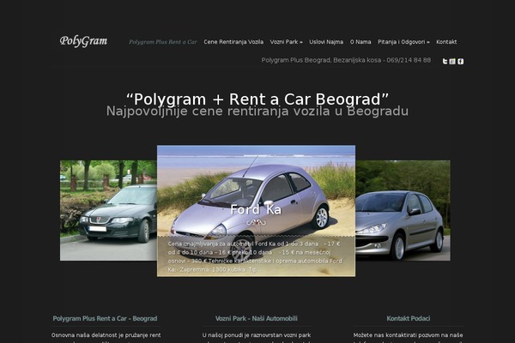Click heading Polygram Plus Rent a Car - Beograd
515x343 pixels.
coord(105,318)
